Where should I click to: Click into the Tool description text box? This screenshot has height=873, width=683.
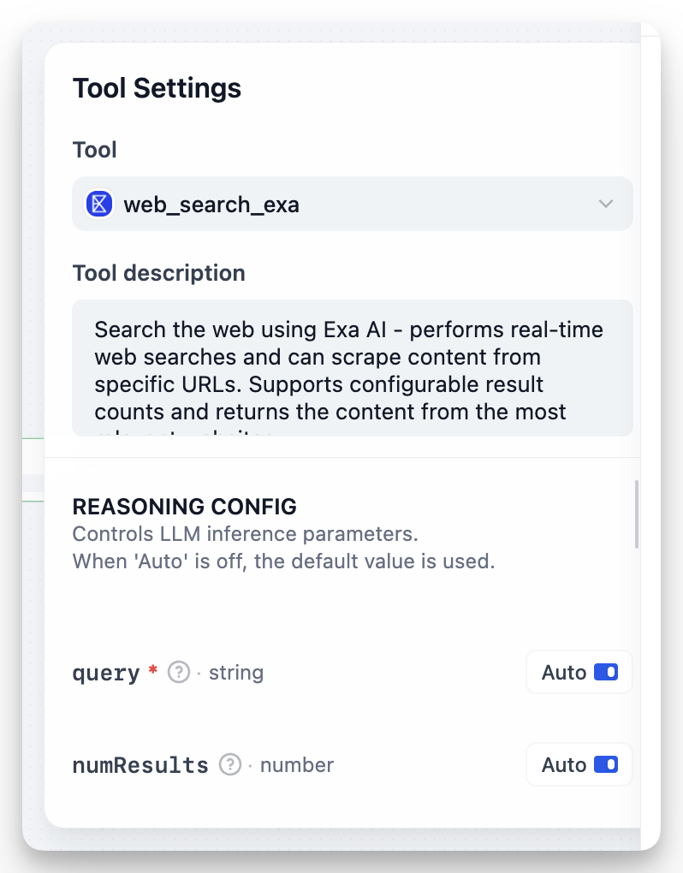[x=351, y=368]
